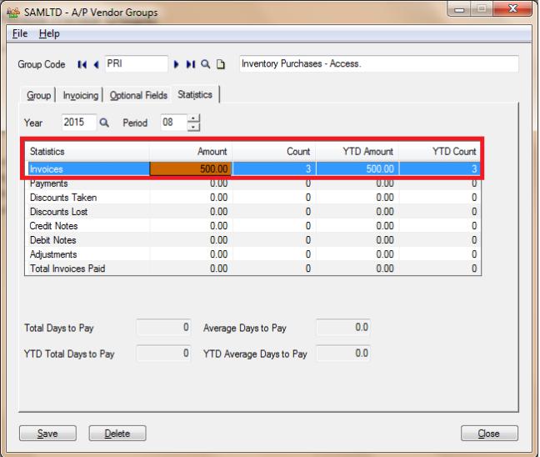Decrease Period with down spinner arrow
The image size is (540, 457).
tap(193, 127)
